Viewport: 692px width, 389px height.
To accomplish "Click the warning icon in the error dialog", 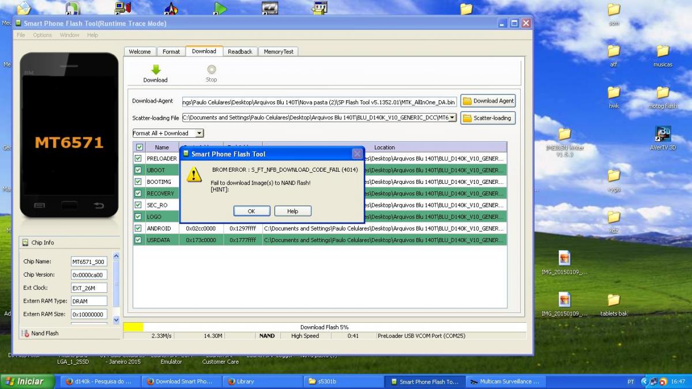I will point(194,175).
